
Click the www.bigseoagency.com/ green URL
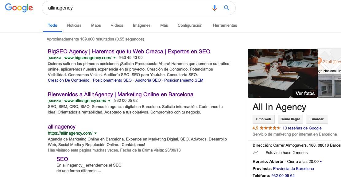(x=88, y=58)
